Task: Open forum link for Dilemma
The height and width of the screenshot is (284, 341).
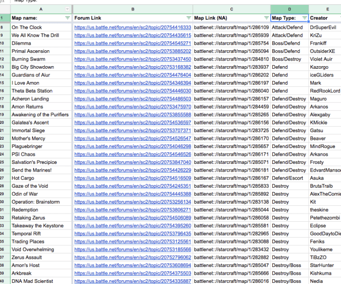Action: [133, 43]
